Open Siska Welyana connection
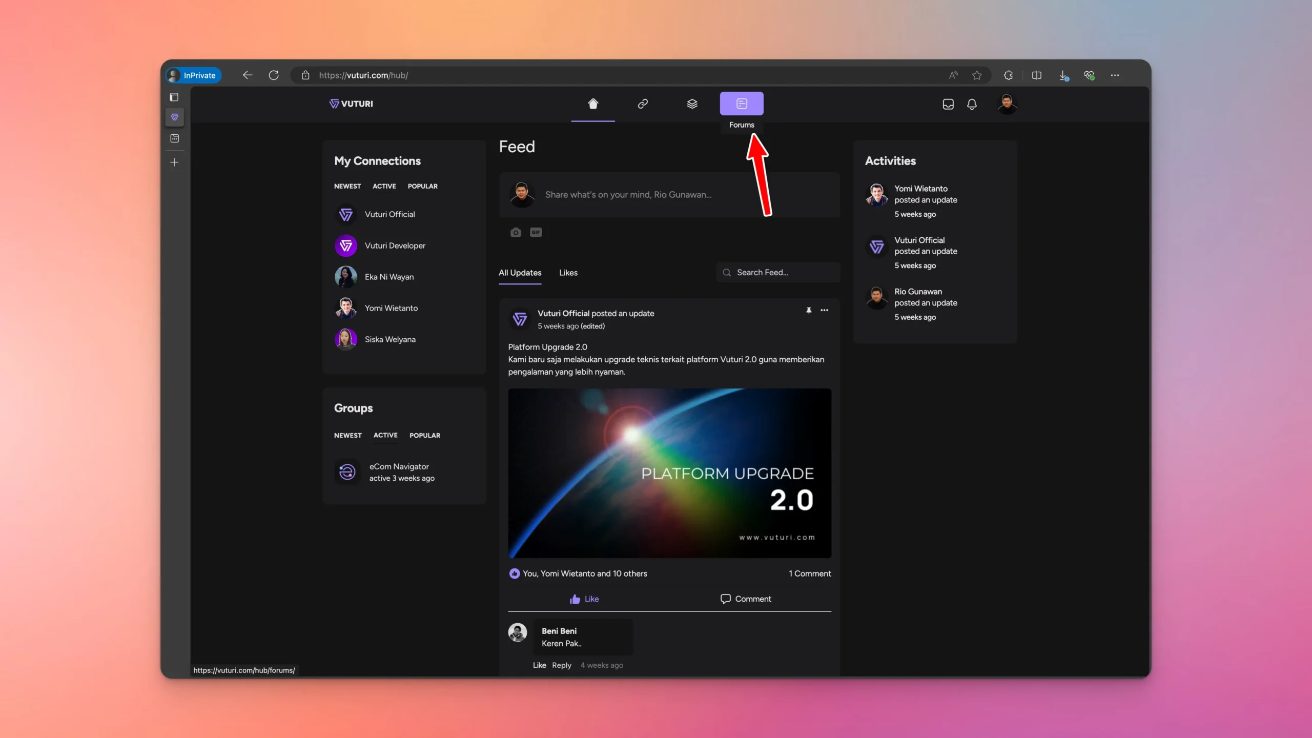The image size is (1312, 738). coord(391,339)
